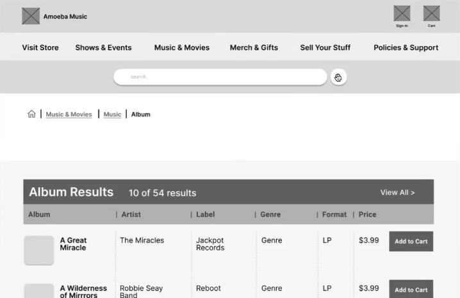Open Policies & Support menu
The width and height of the screenshot is (460, 298).
pyautogui.click(x=406, y=47)
